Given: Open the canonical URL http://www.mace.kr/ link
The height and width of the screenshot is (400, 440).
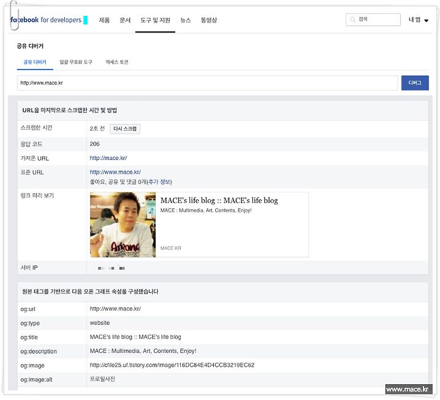Looking at the screenshot, I should [116, 172].
